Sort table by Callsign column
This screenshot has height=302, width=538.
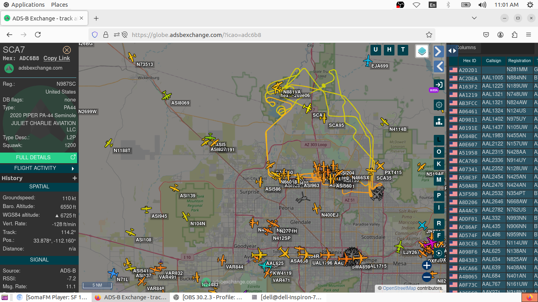[494, 61]
